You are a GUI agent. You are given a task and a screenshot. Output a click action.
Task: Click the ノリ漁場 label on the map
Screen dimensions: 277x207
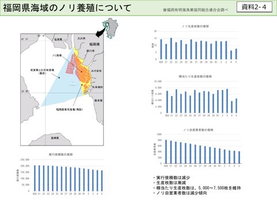57,55
